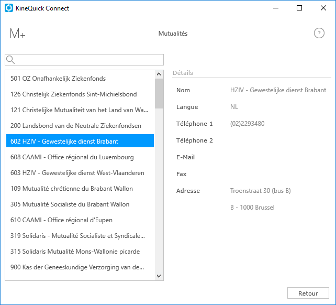Select 315 Solidaris Mutualité Mons-Wallonie picarde
This screenshot has width=336, height=305.
point(80,252)
